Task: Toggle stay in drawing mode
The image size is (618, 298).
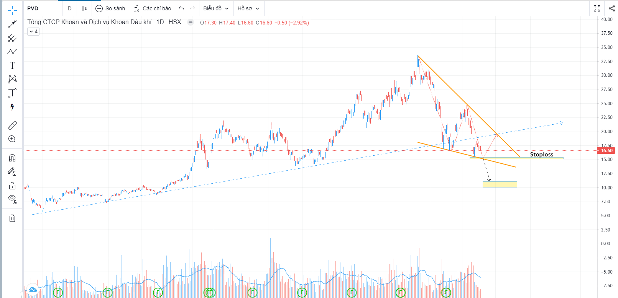Action: pyautogui.click(x=12, y=172)
